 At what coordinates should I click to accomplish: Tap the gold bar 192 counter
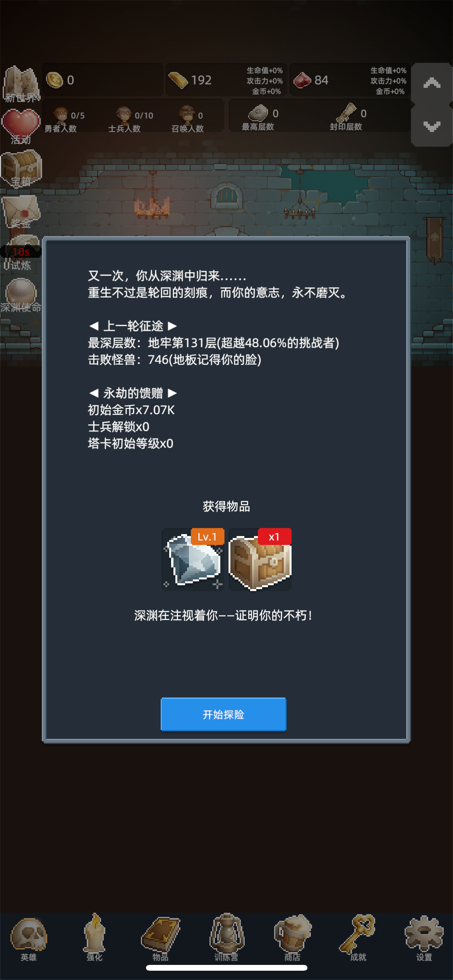pyautogui.click(x=226, y=80)
